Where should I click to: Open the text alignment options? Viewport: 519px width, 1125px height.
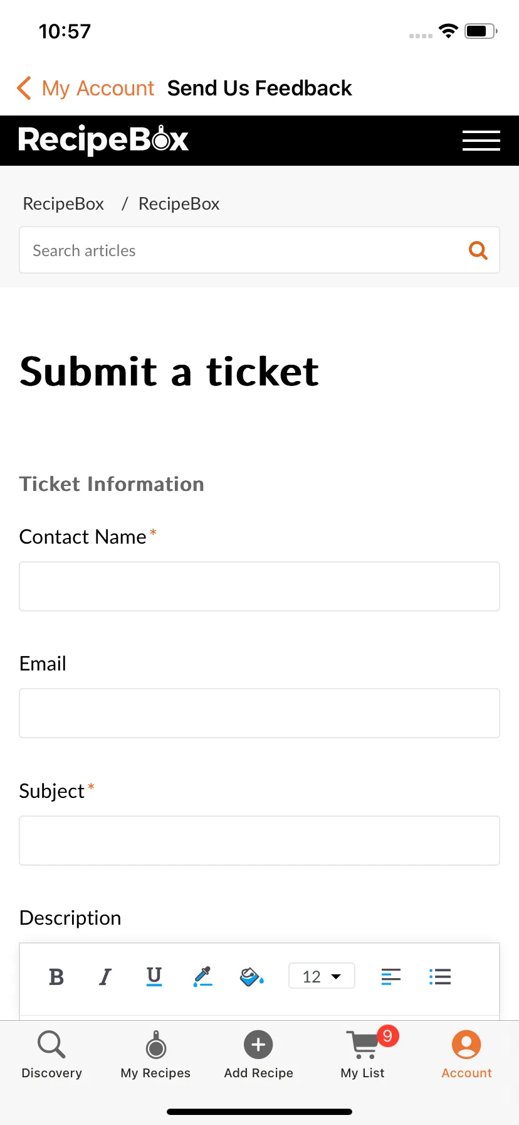click(391, 977)
